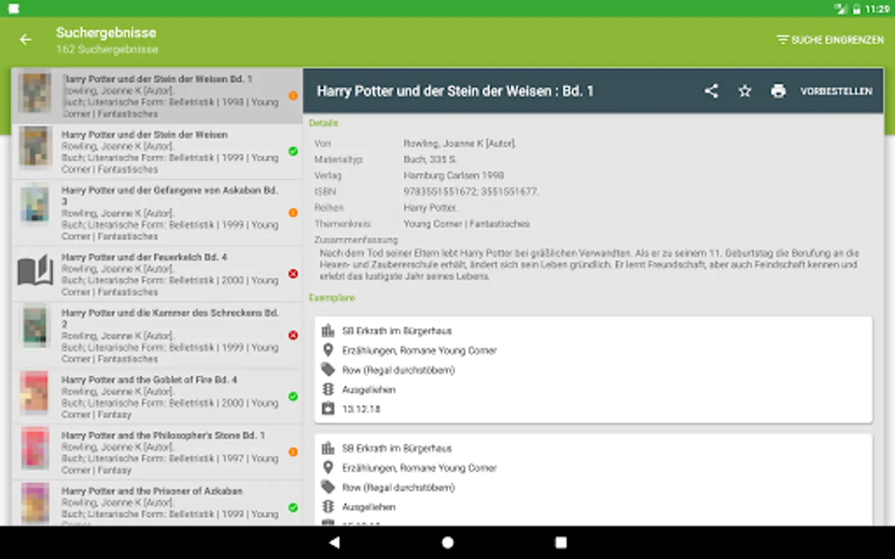The height and width of the screenshot is (559, 895).
Task: Open result 'Harry Potter und der Stein der Weisen Bd. 1'
Action: [x=157, y=96]
